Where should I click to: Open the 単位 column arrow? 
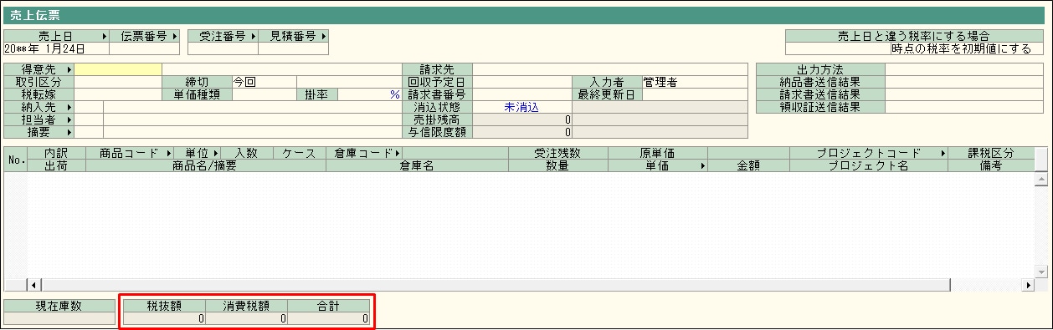click(x=216, y=153)
